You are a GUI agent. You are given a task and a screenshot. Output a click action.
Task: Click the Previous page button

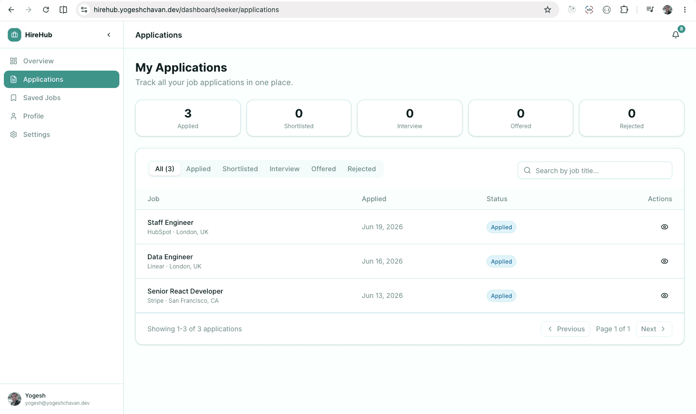[565, 329]
